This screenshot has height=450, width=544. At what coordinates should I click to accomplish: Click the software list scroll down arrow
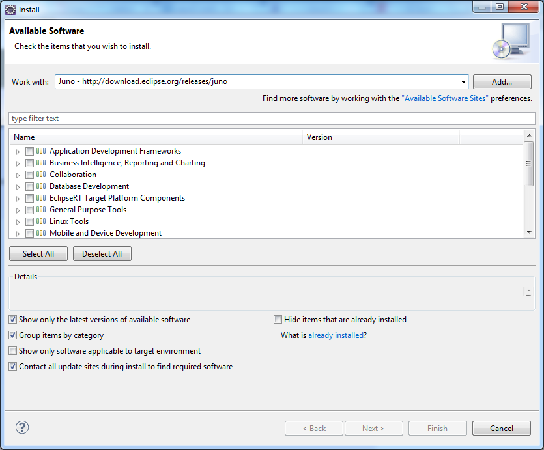529,232
